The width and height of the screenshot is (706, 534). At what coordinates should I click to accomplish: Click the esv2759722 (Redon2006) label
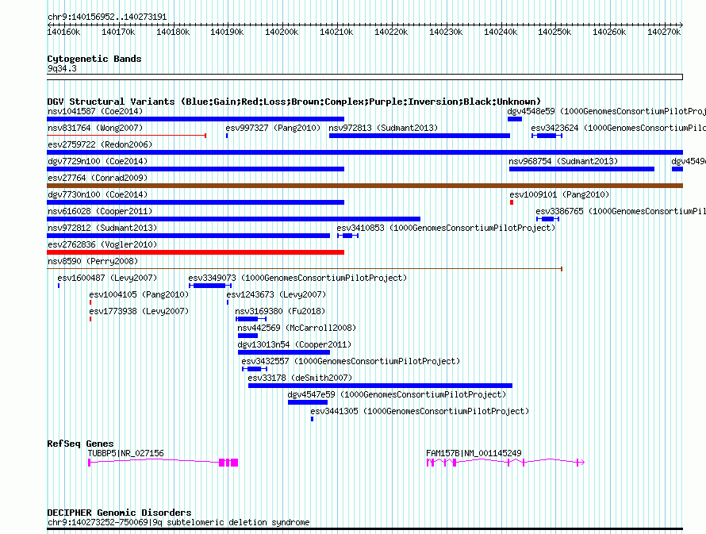click(x=100, y=144)
